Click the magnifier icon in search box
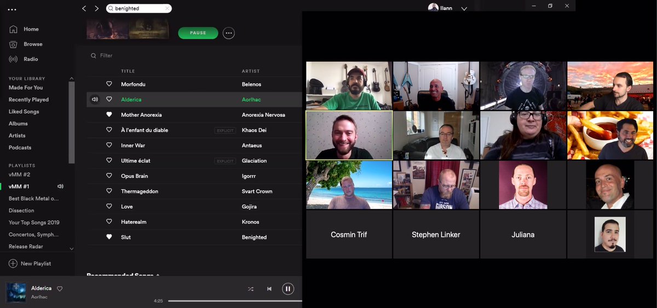This screenshot has width=657, height=308. 111,8
